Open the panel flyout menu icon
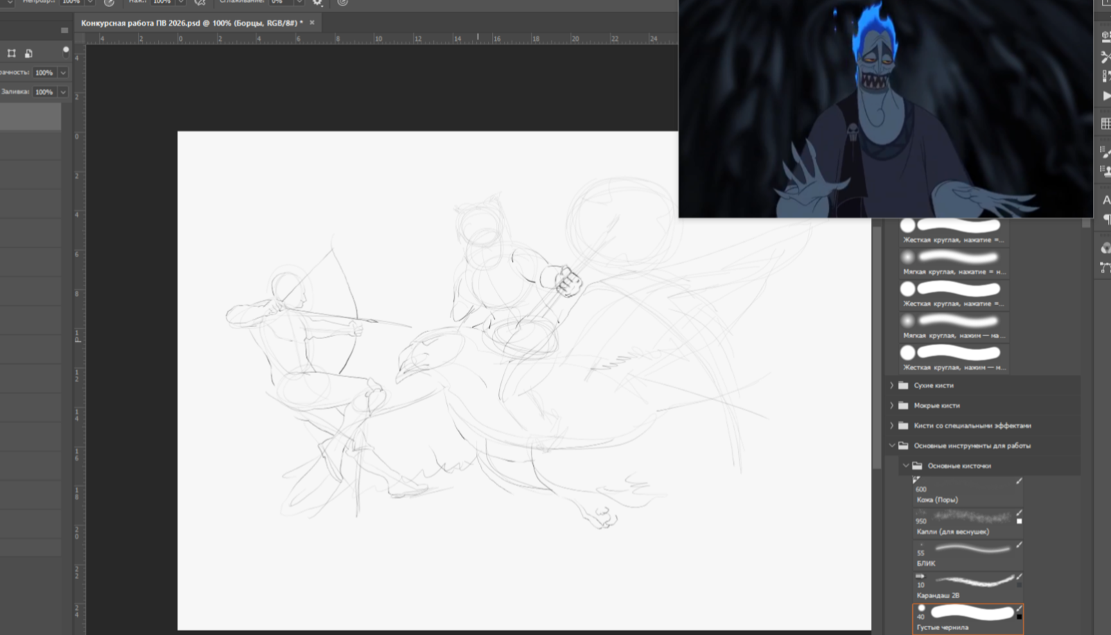Screen dimensions: 1111x635 [x=64, y=31]
